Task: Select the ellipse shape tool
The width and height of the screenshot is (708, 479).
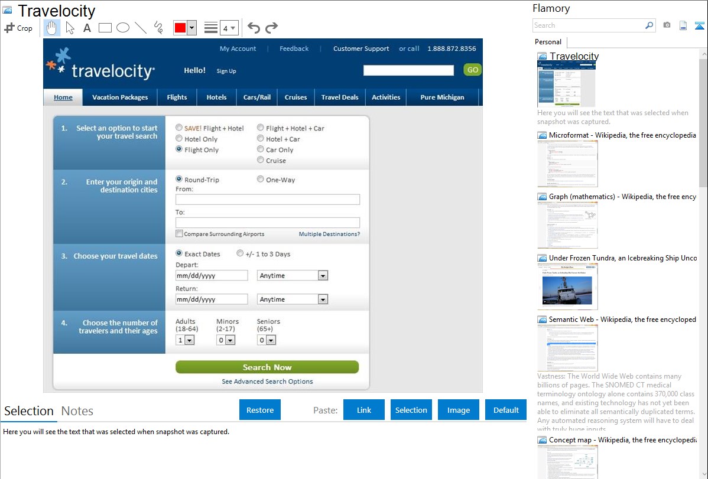Action: (123, 28)
